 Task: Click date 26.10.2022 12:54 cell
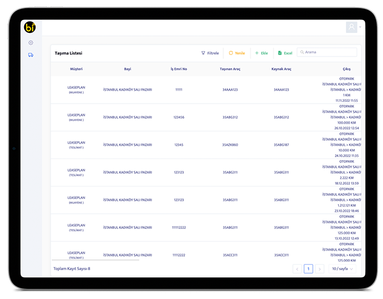tap(346, 128)
